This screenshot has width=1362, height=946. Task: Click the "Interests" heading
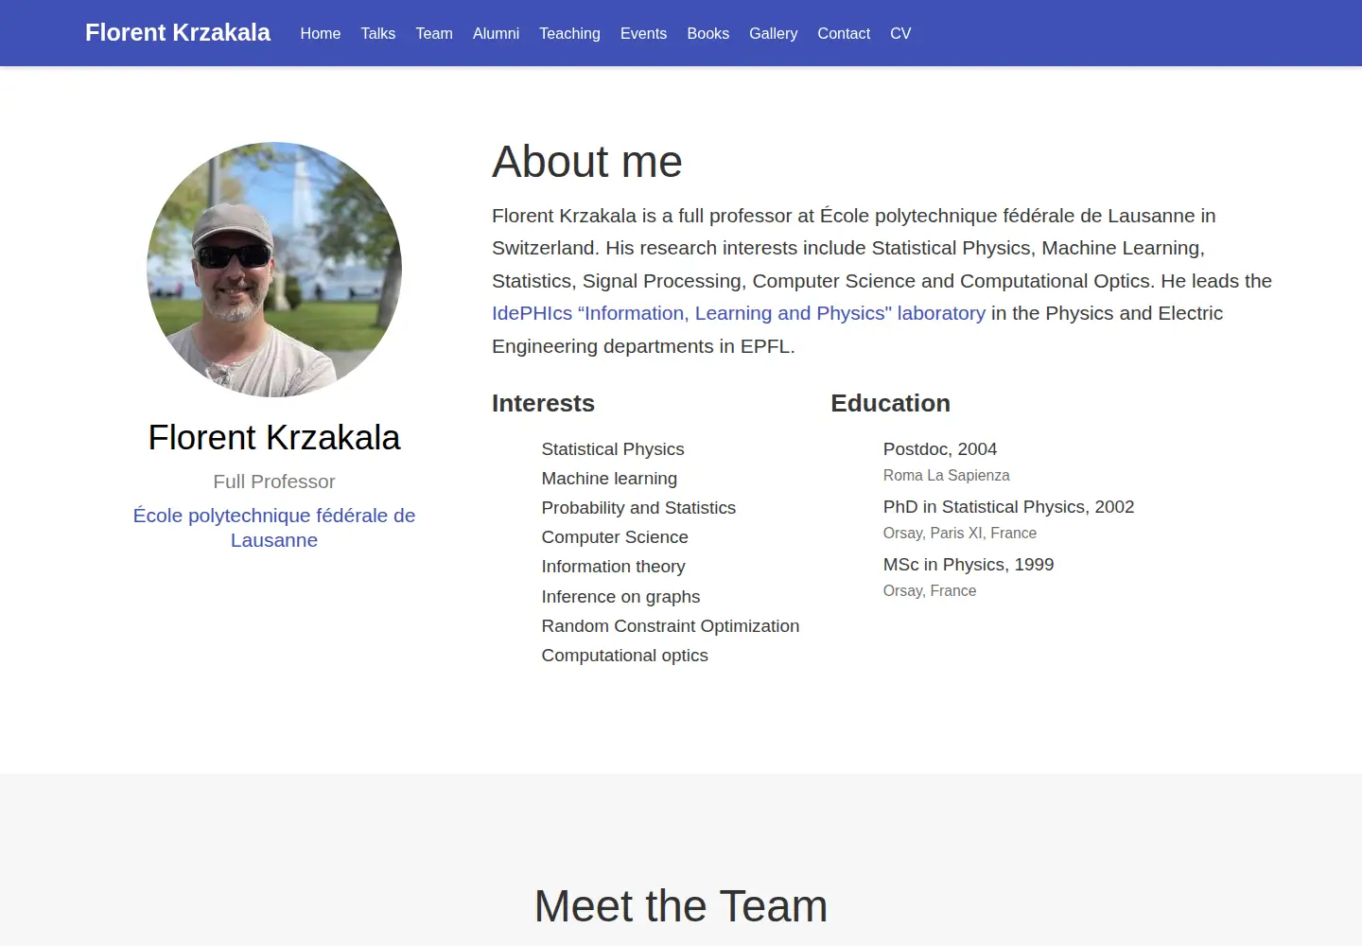point(543,403)
